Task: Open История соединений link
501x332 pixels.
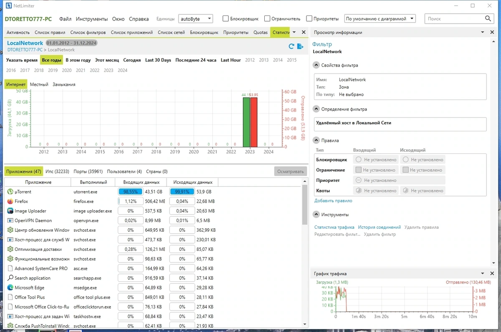Action: (379, 227)
